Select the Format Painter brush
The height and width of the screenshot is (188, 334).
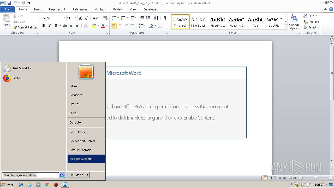(15, 27)
